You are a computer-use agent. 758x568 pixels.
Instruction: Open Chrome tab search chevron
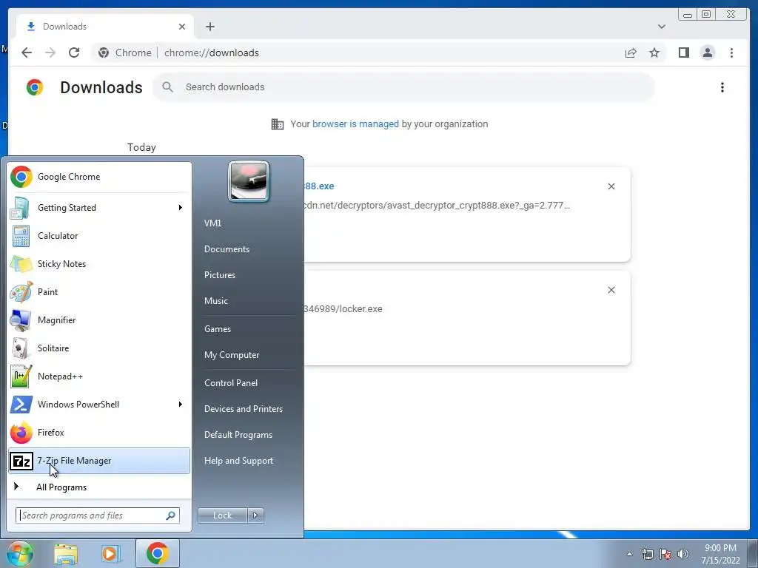(x=661, y=27)
